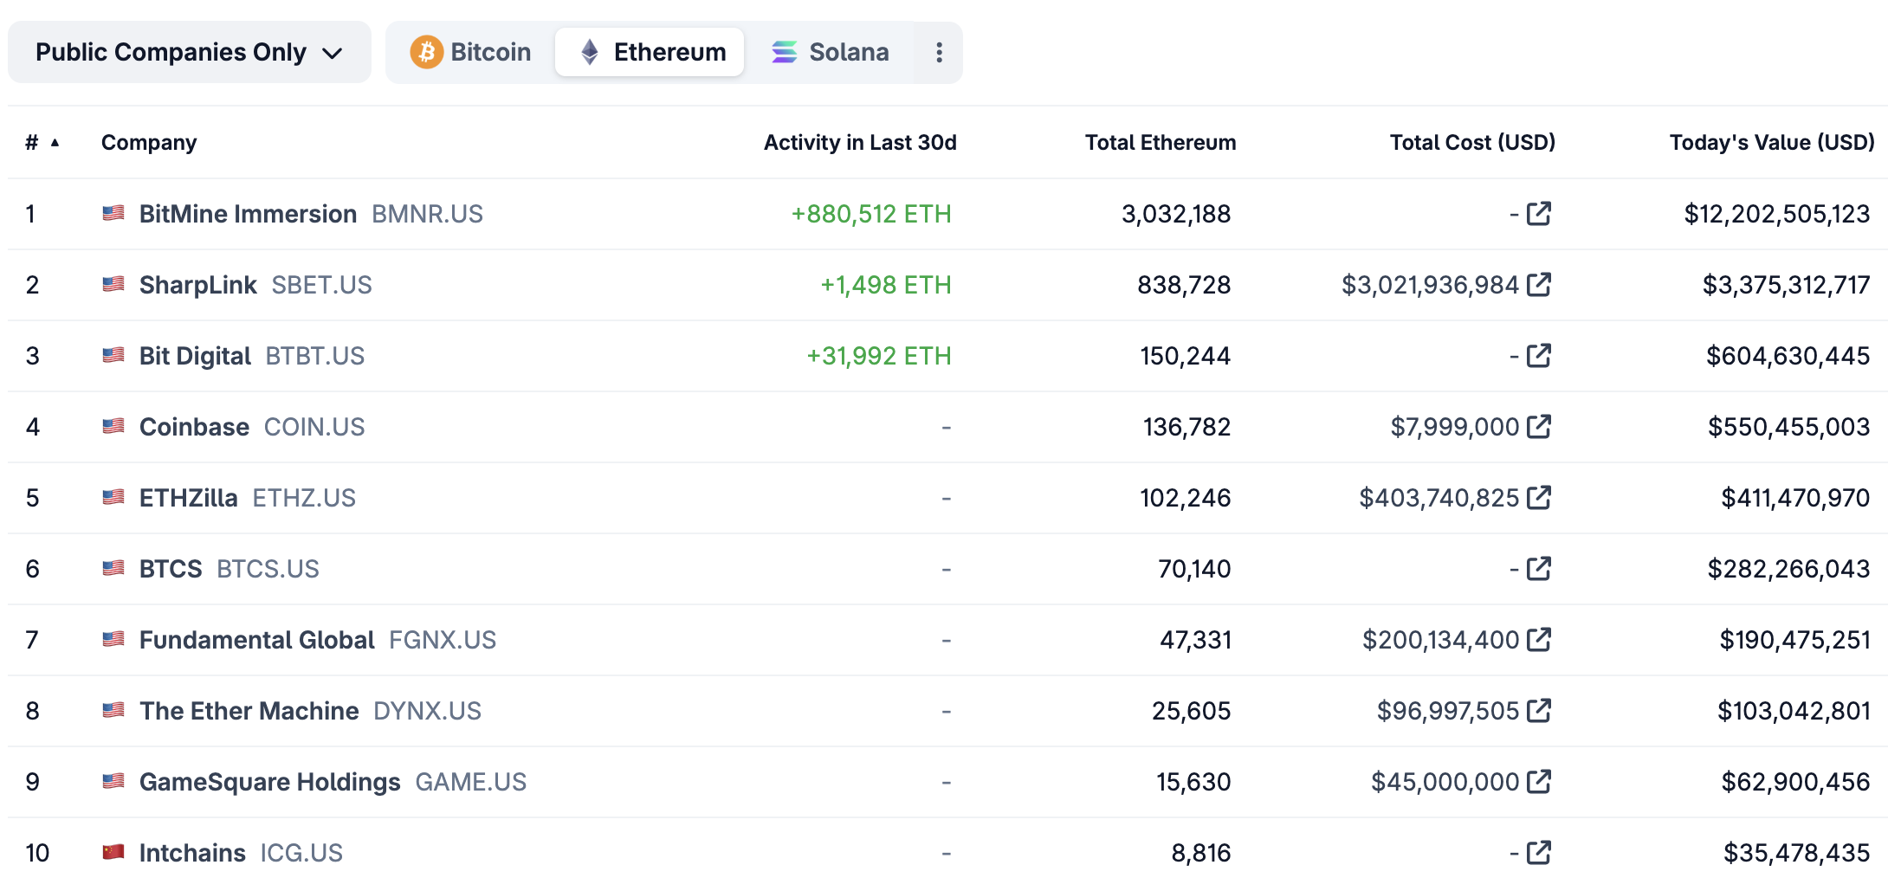Click the China flag icon beside Intchains
Image resolution: width=1888 pixels, height=878 pixels.
114,852
